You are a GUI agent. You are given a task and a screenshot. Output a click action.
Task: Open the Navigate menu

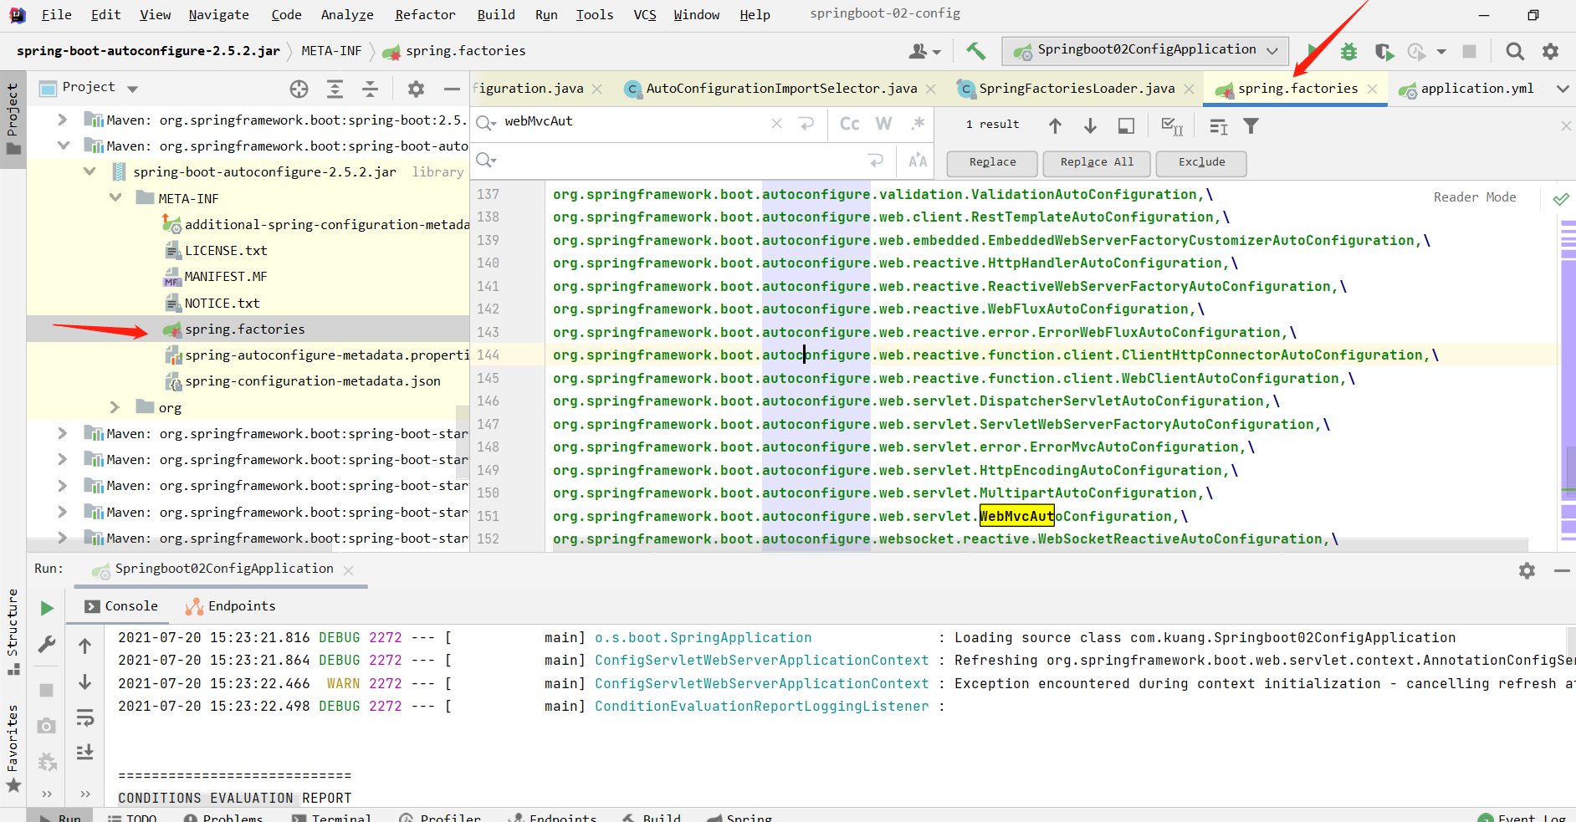click(x=218, y=15)
